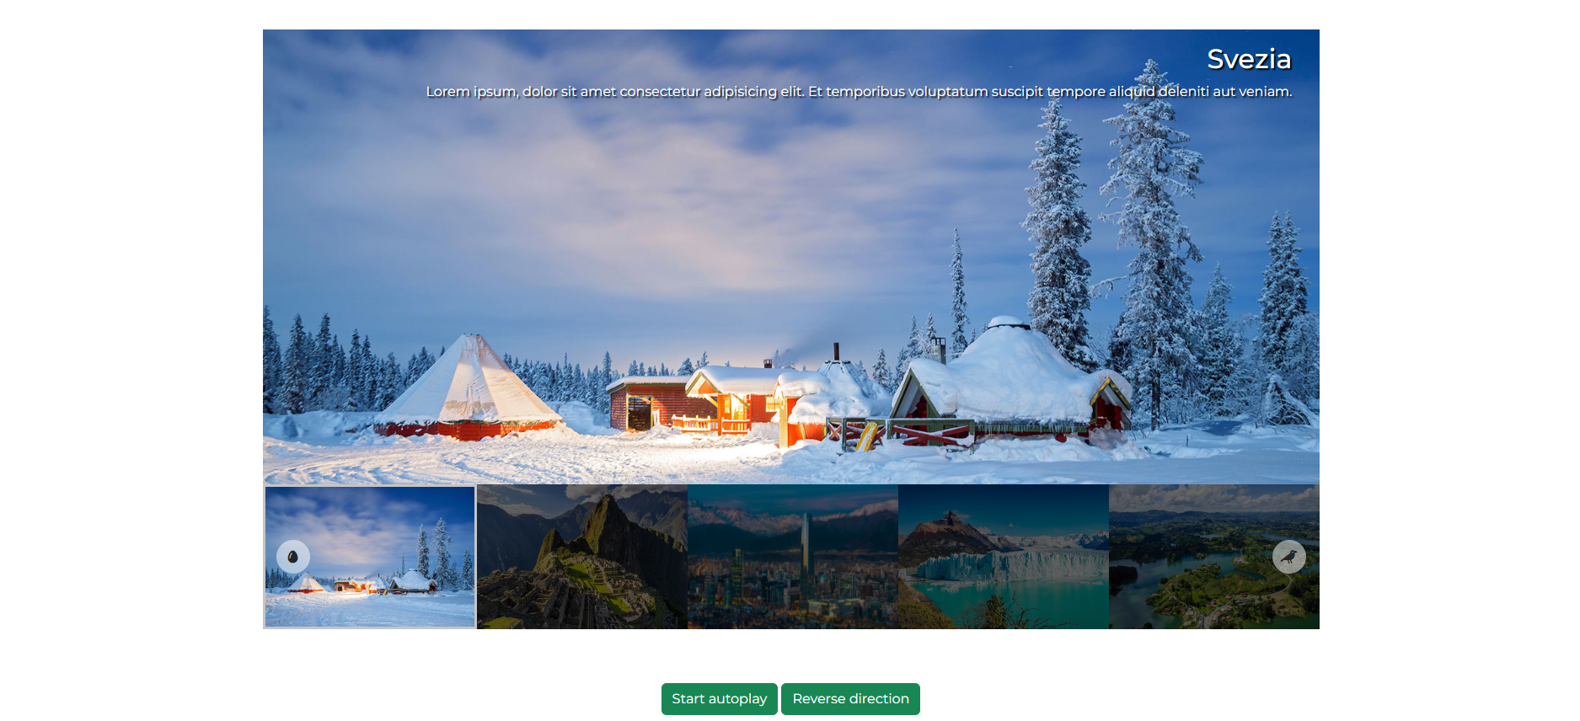Advance to next slide via bird button
The height and width of the screenshot is (721, 1580).
[x=1288, y=557]
